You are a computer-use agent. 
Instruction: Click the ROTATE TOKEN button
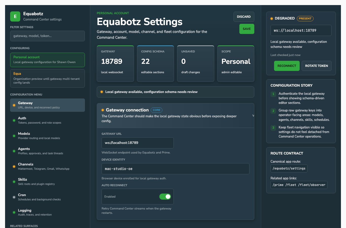coord(316,66)
